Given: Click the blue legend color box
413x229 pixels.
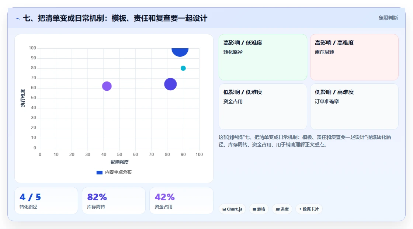Looking at the screenshot, I should (99, 173).
